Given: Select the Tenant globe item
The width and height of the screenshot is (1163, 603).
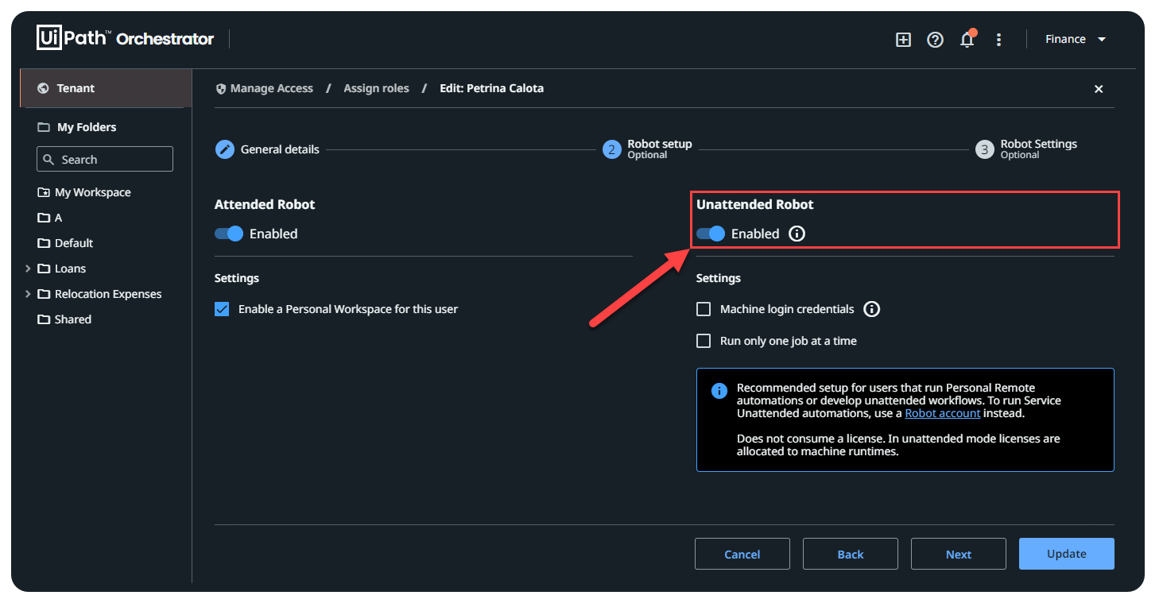Looking at the screenshot, I should [x=106, y=88].
